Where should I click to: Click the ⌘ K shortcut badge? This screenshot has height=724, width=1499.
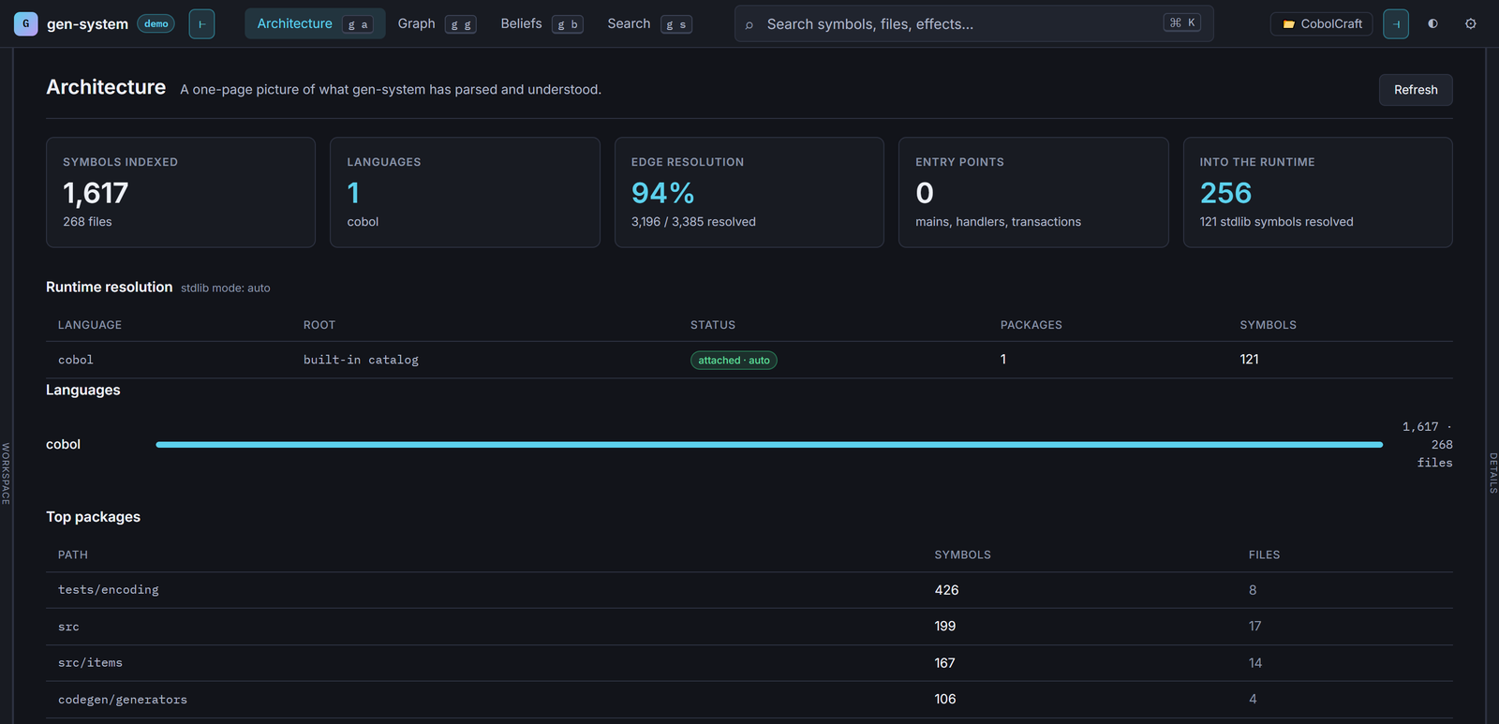coord(1182,22)
